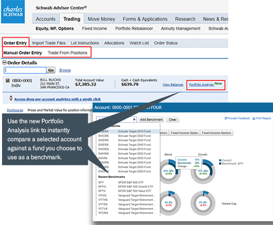This screenshot has width=273, height=225.
Task: Click the watch icon beside analytics link
Action: [x=11, y=98]
